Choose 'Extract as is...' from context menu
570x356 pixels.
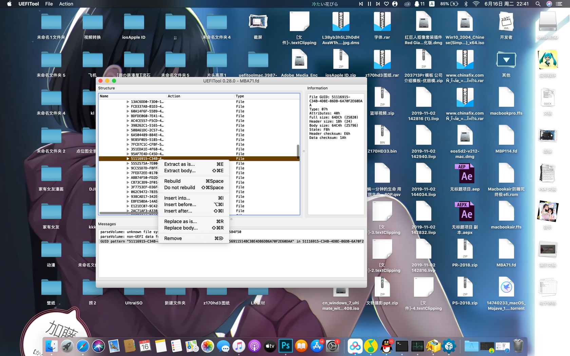click(193, 164)
